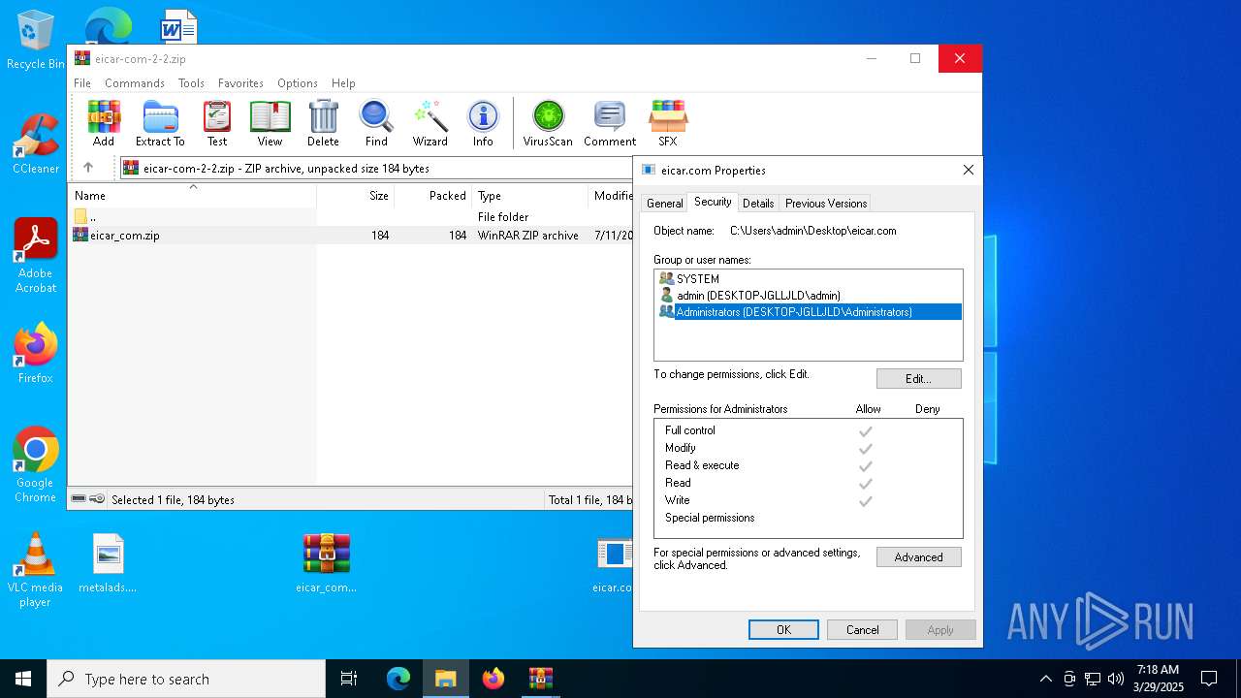Screen dimensions: 1241x698
Task: Select eicar_com.zip row in file list
Action: click(352, 235)
